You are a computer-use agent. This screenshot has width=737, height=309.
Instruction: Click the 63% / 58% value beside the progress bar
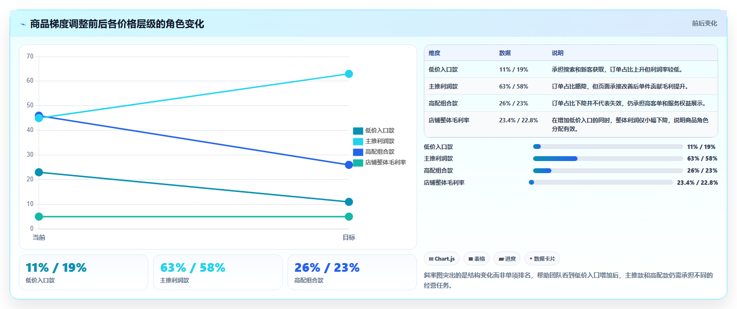pos(702,159)
